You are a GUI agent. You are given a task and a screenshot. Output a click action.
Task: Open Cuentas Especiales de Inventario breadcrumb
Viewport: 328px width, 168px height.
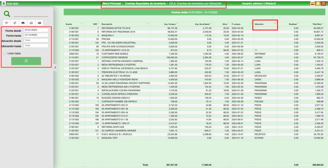point(145,4)
